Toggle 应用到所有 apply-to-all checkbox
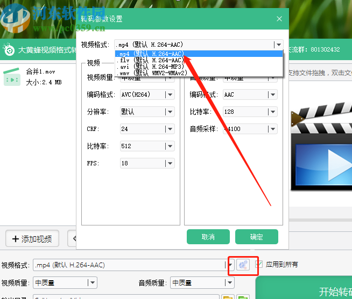Image resolution: width=352 pixels, height=299 pixels. coord(259,265)
